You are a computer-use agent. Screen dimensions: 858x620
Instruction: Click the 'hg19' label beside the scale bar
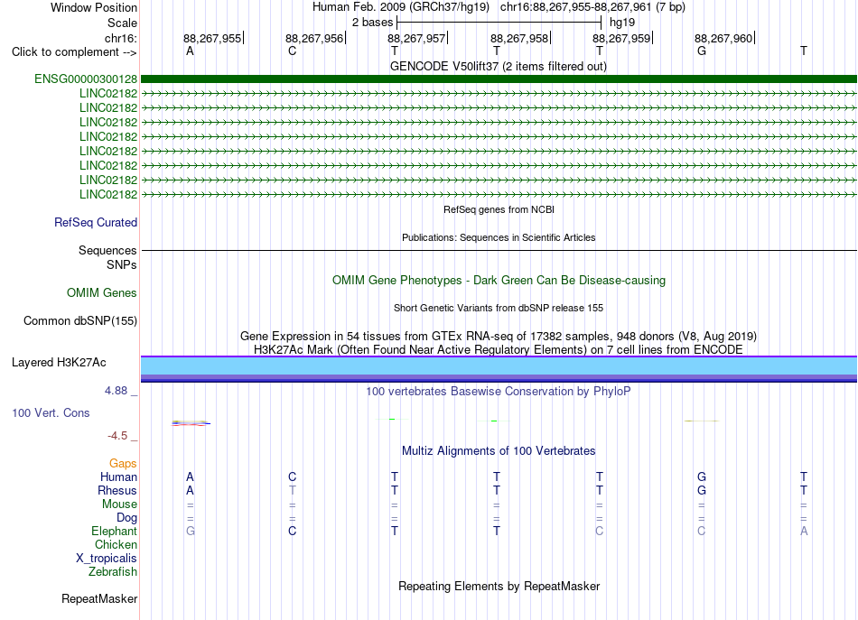pyautogui.click(x=622, y=23)
